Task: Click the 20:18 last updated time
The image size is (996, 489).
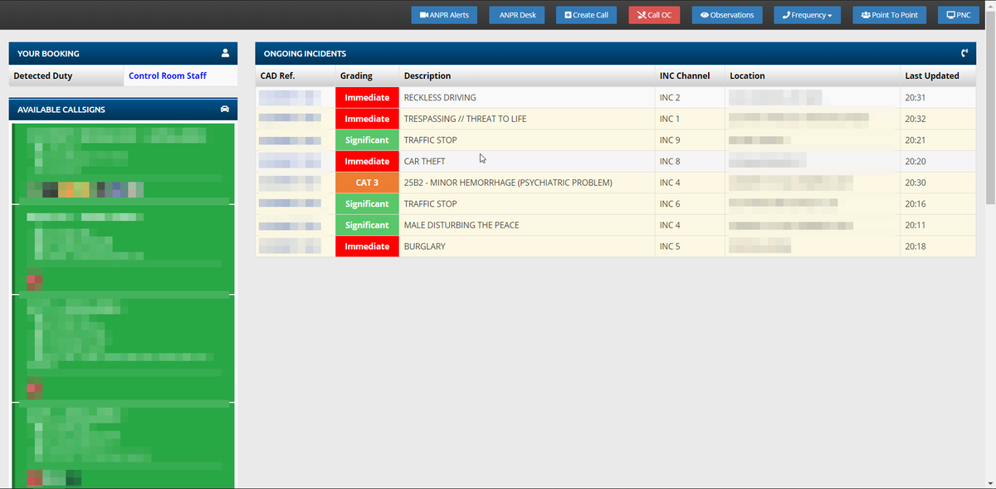Action: pos(915,247)
